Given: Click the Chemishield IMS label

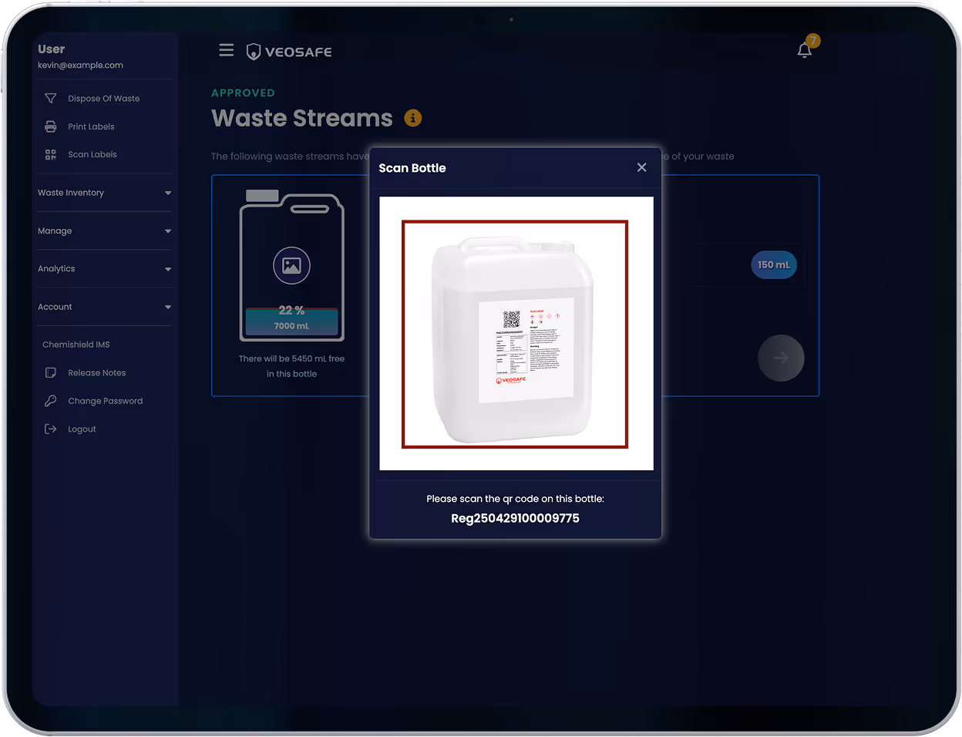Looking at the screenshot, I should (76, 345).
